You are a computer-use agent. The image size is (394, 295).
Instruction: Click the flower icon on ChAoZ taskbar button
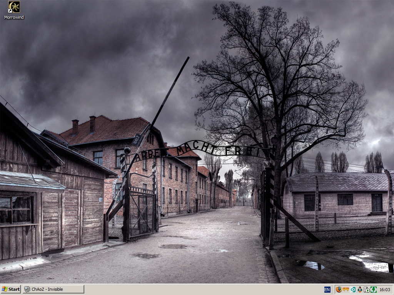pos(27,289)
